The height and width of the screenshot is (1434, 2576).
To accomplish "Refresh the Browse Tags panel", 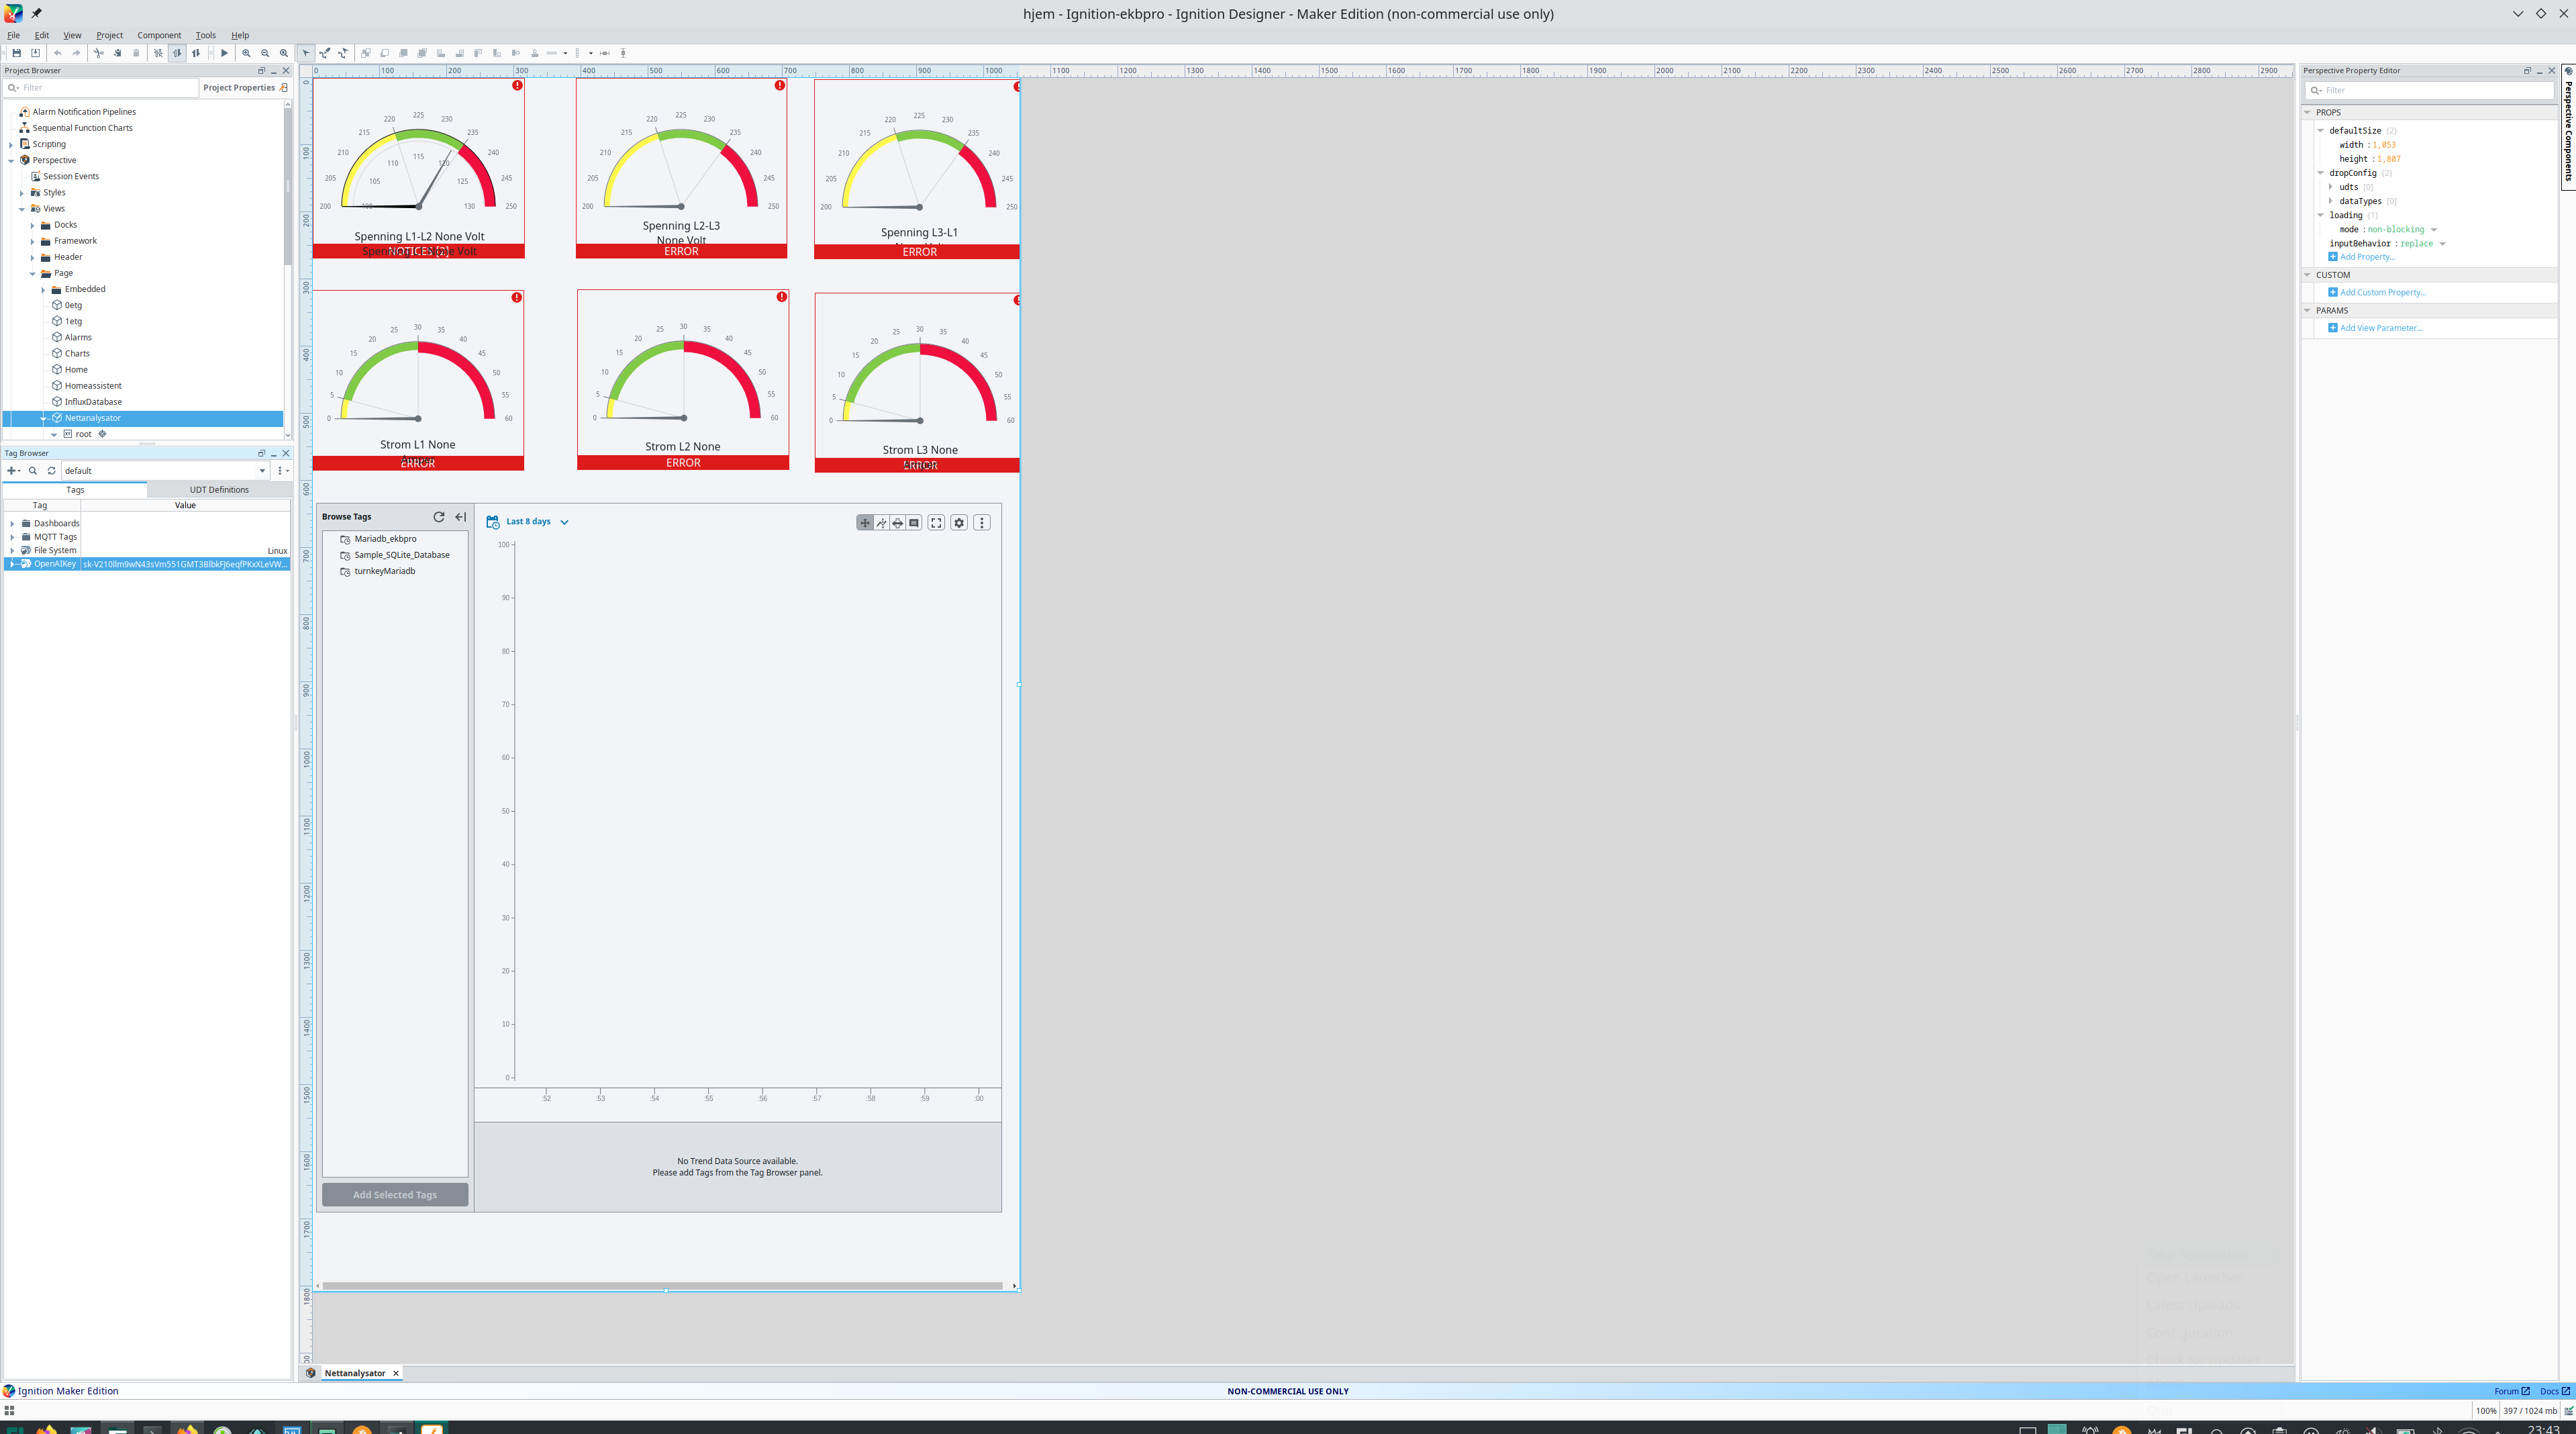I will click(x=438, y=517).
